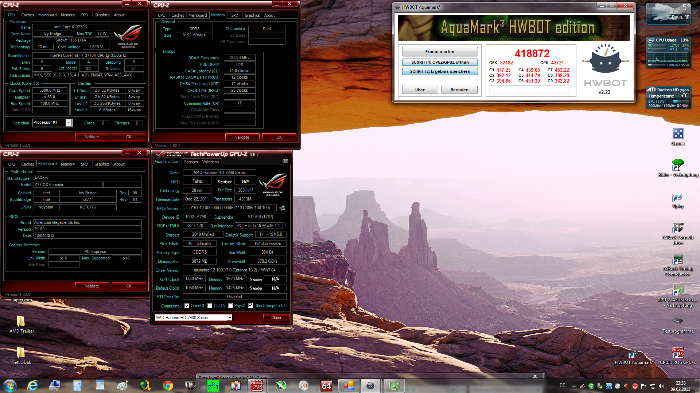700x393 pixels.
Task: Open the Games desktop shortcut
Action: pyautogui.click(x=678, y=137)
